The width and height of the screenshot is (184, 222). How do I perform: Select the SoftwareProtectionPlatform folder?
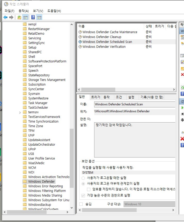pyautogui.click(x=47, y=61)
